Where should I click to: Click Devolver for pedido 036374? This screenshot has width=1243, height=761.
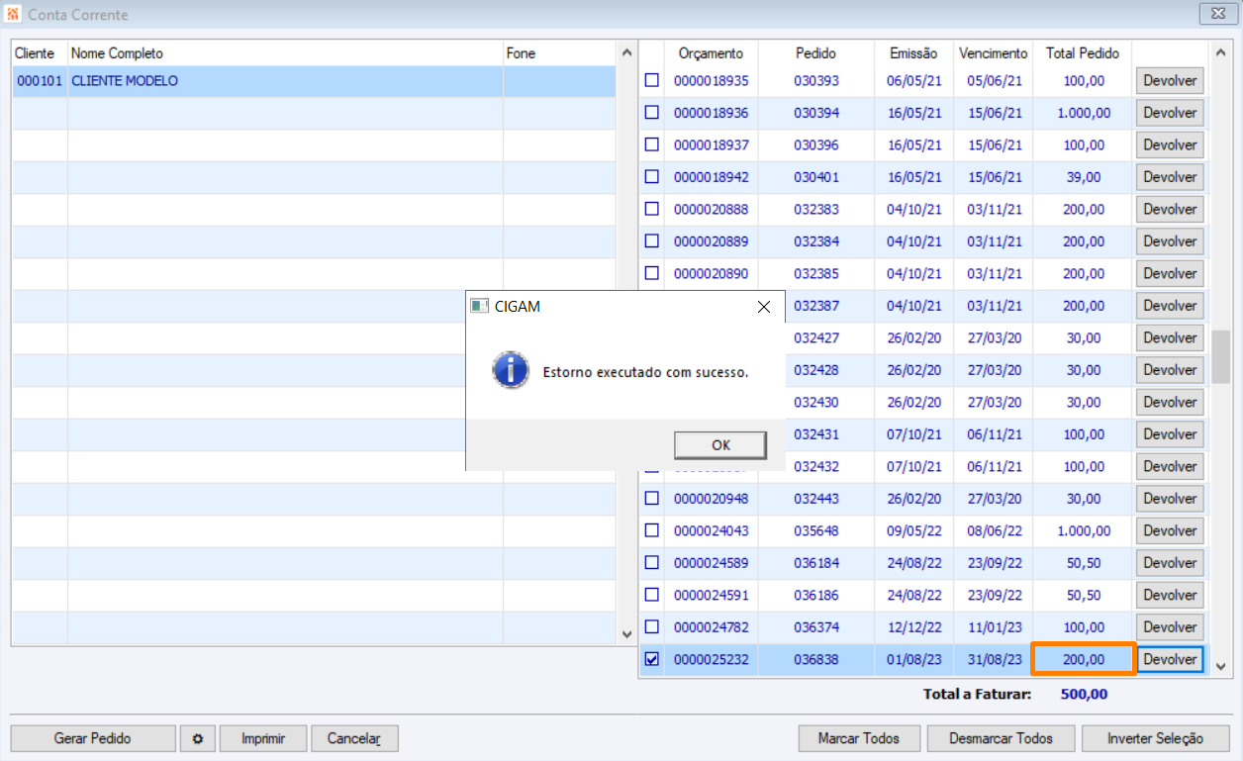(x=1170, y=627)
